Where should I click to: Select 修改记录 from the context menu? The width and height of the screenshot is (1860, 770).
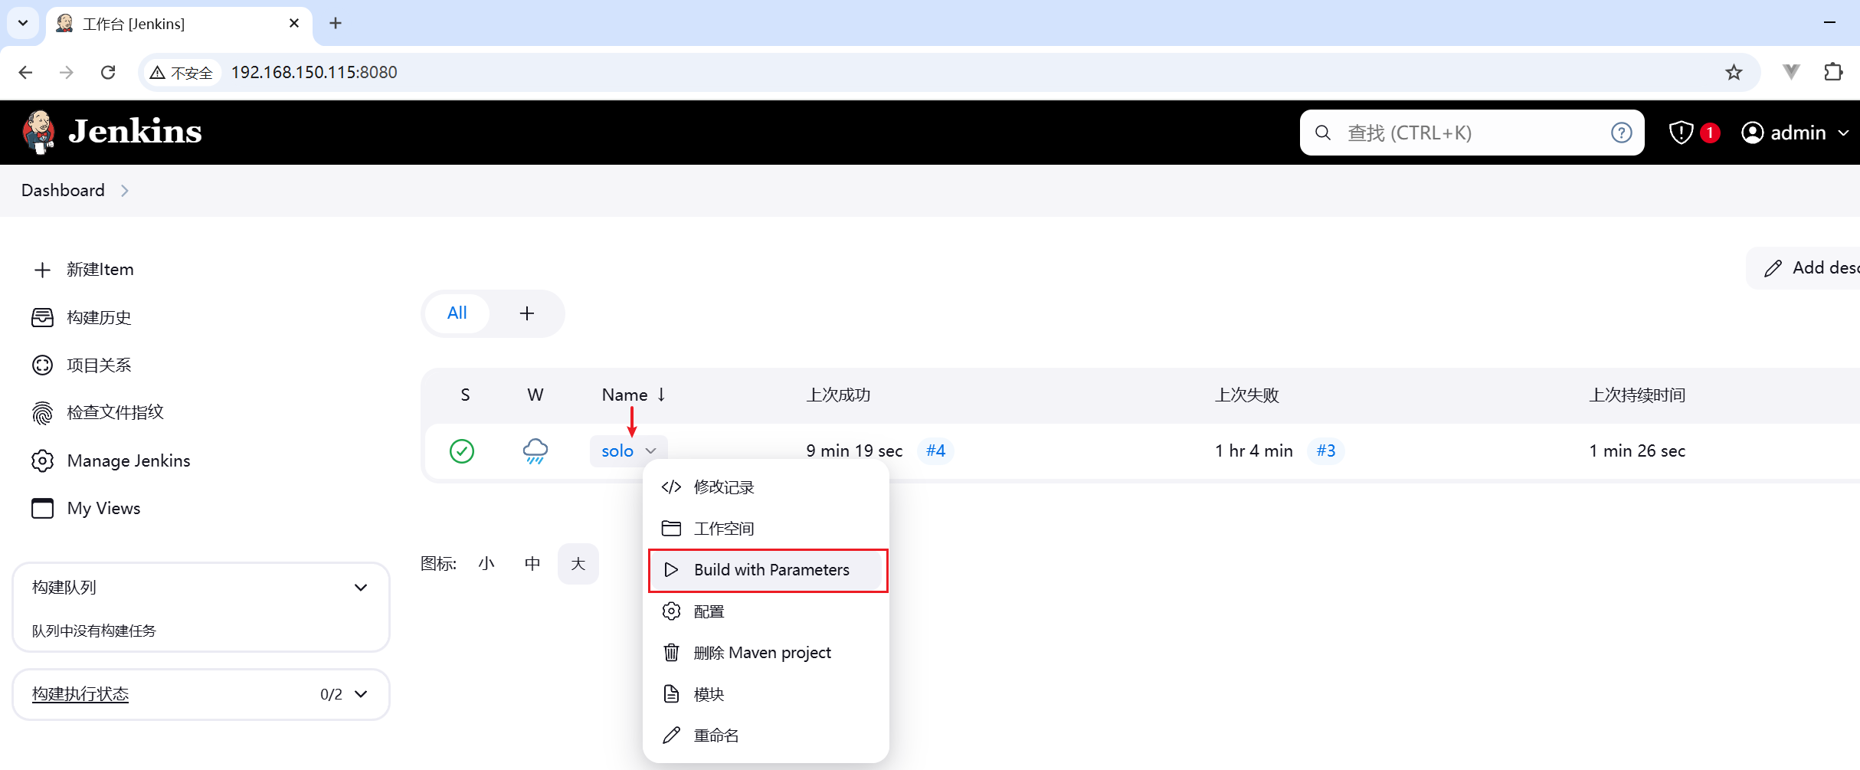tap(766, 487)
